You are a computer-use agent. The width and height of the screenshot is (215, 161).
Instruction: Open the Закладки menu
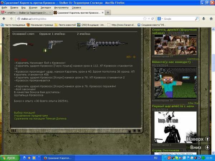(46, 7)
